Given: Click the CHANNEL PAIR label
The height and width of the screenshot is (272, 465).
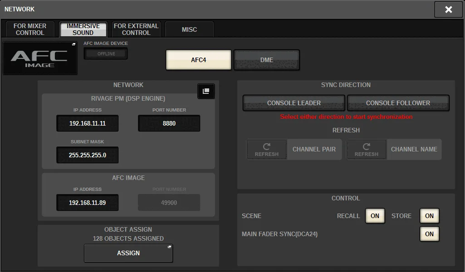Looking at the screenshot, I should 314,149.
